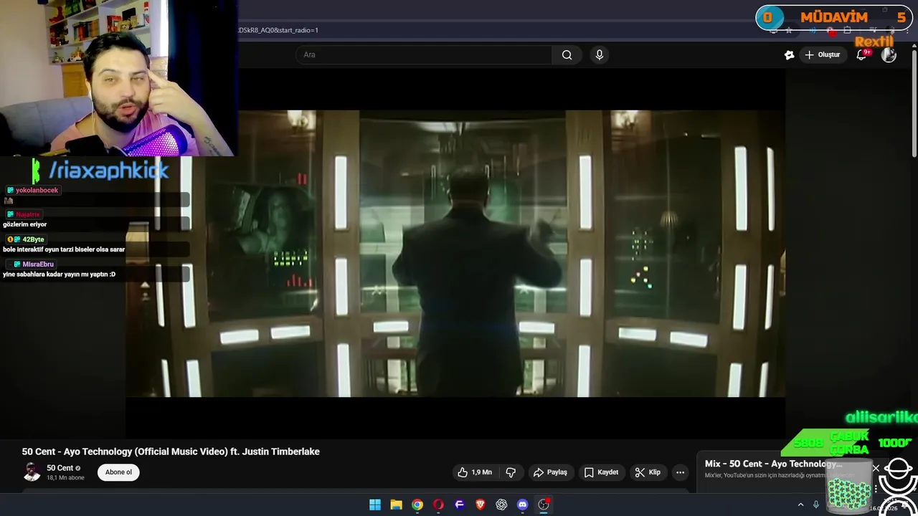Image resolution: width=918 pixels, height=516 pixels.
Task: Click message 'yine sabahlara kadar yayın mı yaptın :D'
Action: [59, 274]
